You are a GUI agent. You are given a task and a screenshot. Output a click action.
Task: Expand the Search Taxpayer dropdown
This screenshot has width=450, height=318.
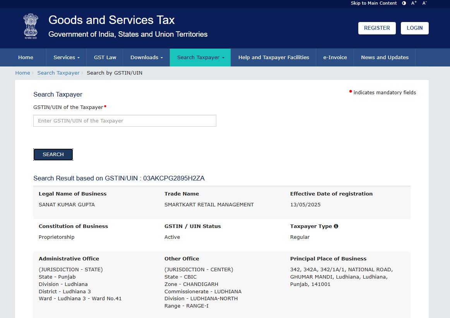(200, 58)
